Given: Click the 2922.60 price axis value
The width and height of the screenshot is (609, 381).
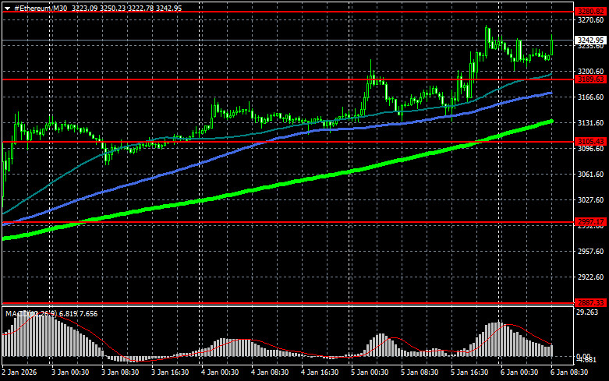Looking at the screenshot, I should click(589, 277).
